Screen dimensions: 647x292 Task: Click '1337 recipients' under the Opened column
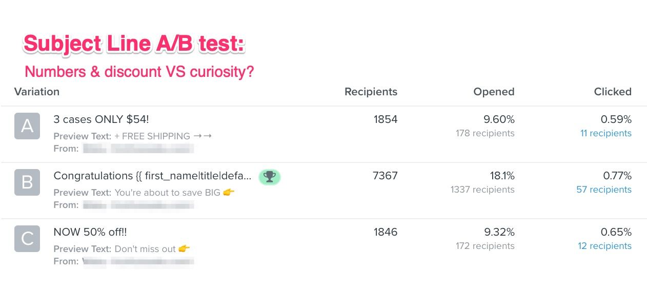(x=482, y=190)
